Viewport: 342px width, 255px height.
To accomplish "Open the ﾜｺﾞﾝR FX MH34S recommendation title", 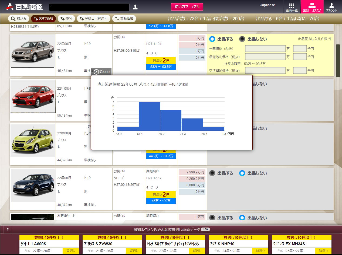I will tap(289, 244).
